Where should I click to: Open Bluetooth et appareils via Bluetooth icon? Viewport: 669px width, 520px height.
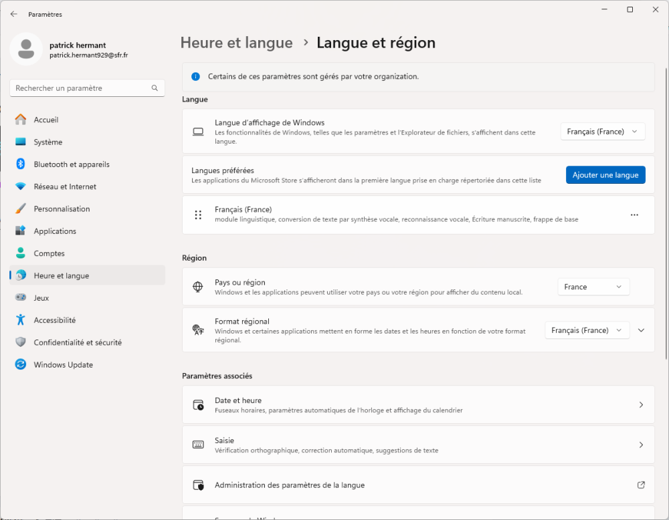coord(21,164)
